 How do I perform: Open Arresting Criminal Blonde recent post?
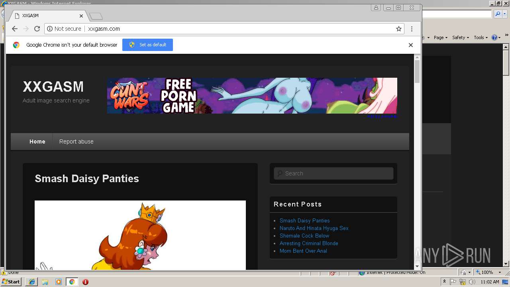pos(309,243)
